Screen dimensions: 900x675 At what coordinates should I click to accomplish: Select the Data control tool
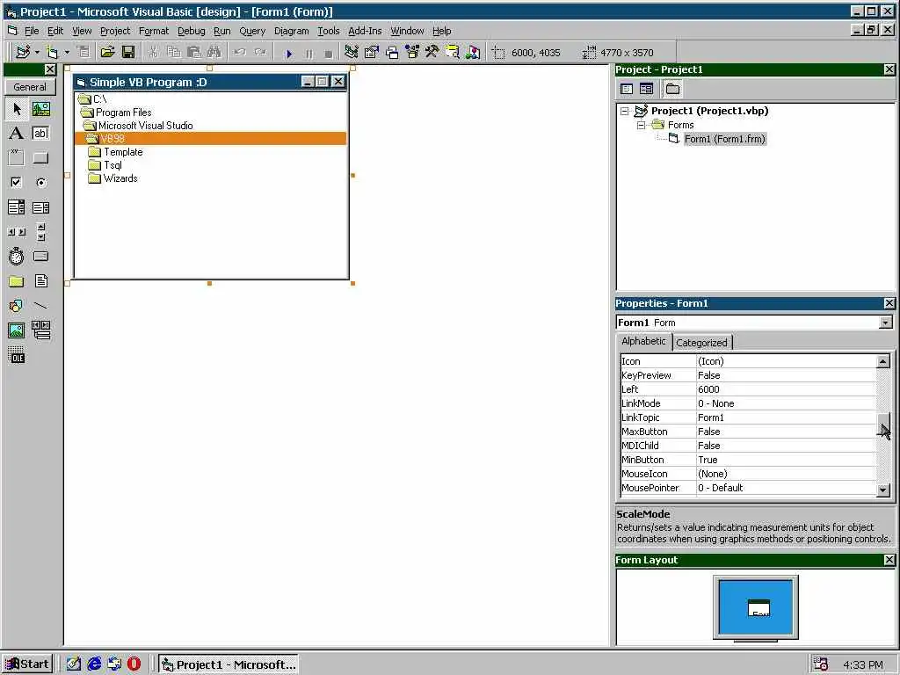pyautogui.click(x=40, y=330)
